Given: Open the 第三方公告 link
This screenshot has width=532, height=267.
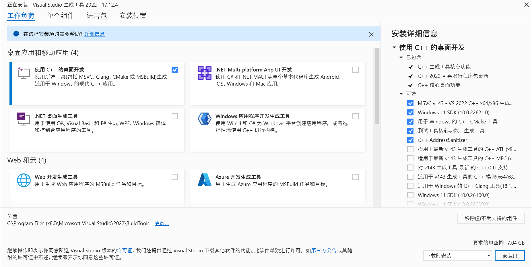Looking at the screenshot, I should point(324,250).
